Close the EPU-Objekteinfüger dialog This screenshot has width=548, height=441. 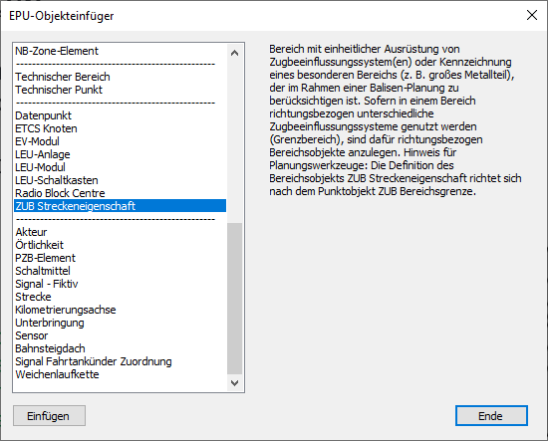coord(532,15)
